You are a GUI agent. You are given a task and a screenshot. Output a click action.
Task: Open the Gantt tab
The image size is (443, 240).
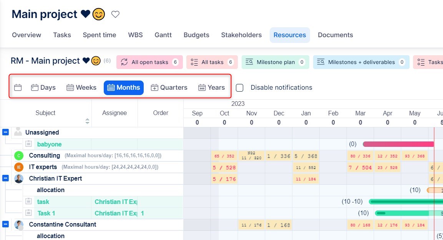(163, 35)
